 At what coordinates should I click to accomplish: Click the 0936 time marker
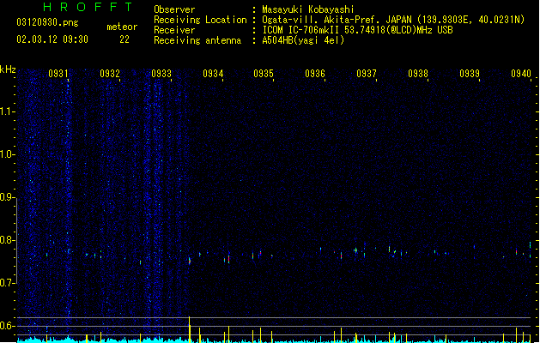coord(315,74)
